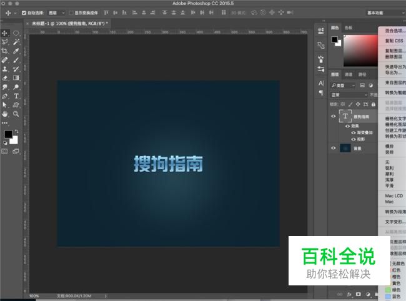This screenshot has width=406, height=301.
Task: Open the layer filter 类型 dropdown
Action: tap(343, 86)
